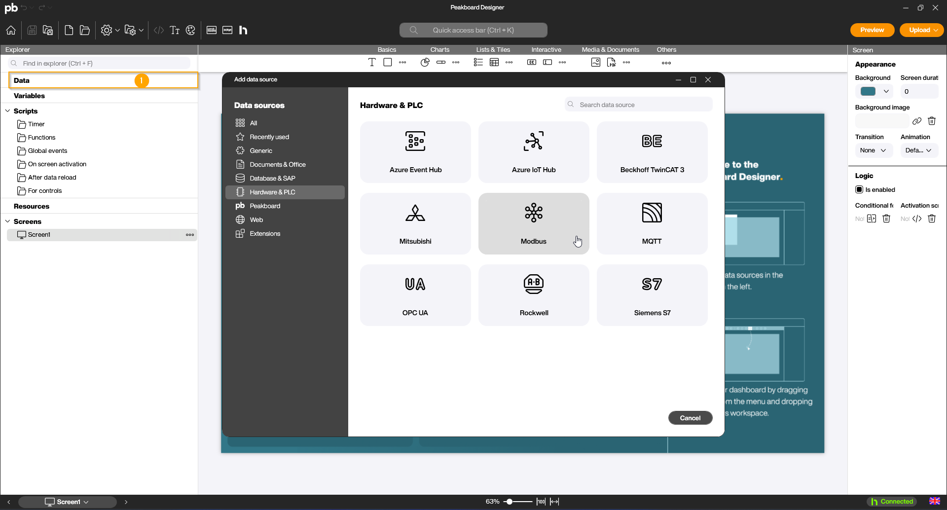Viewport: 947px width, 510px height.
Task: Click the Peakboard Hub h icon
Action: [243, 30]
